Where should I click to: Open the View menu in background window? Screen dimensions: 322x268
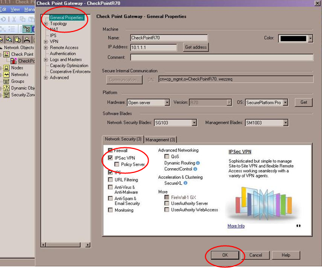(x=16, y=10)
